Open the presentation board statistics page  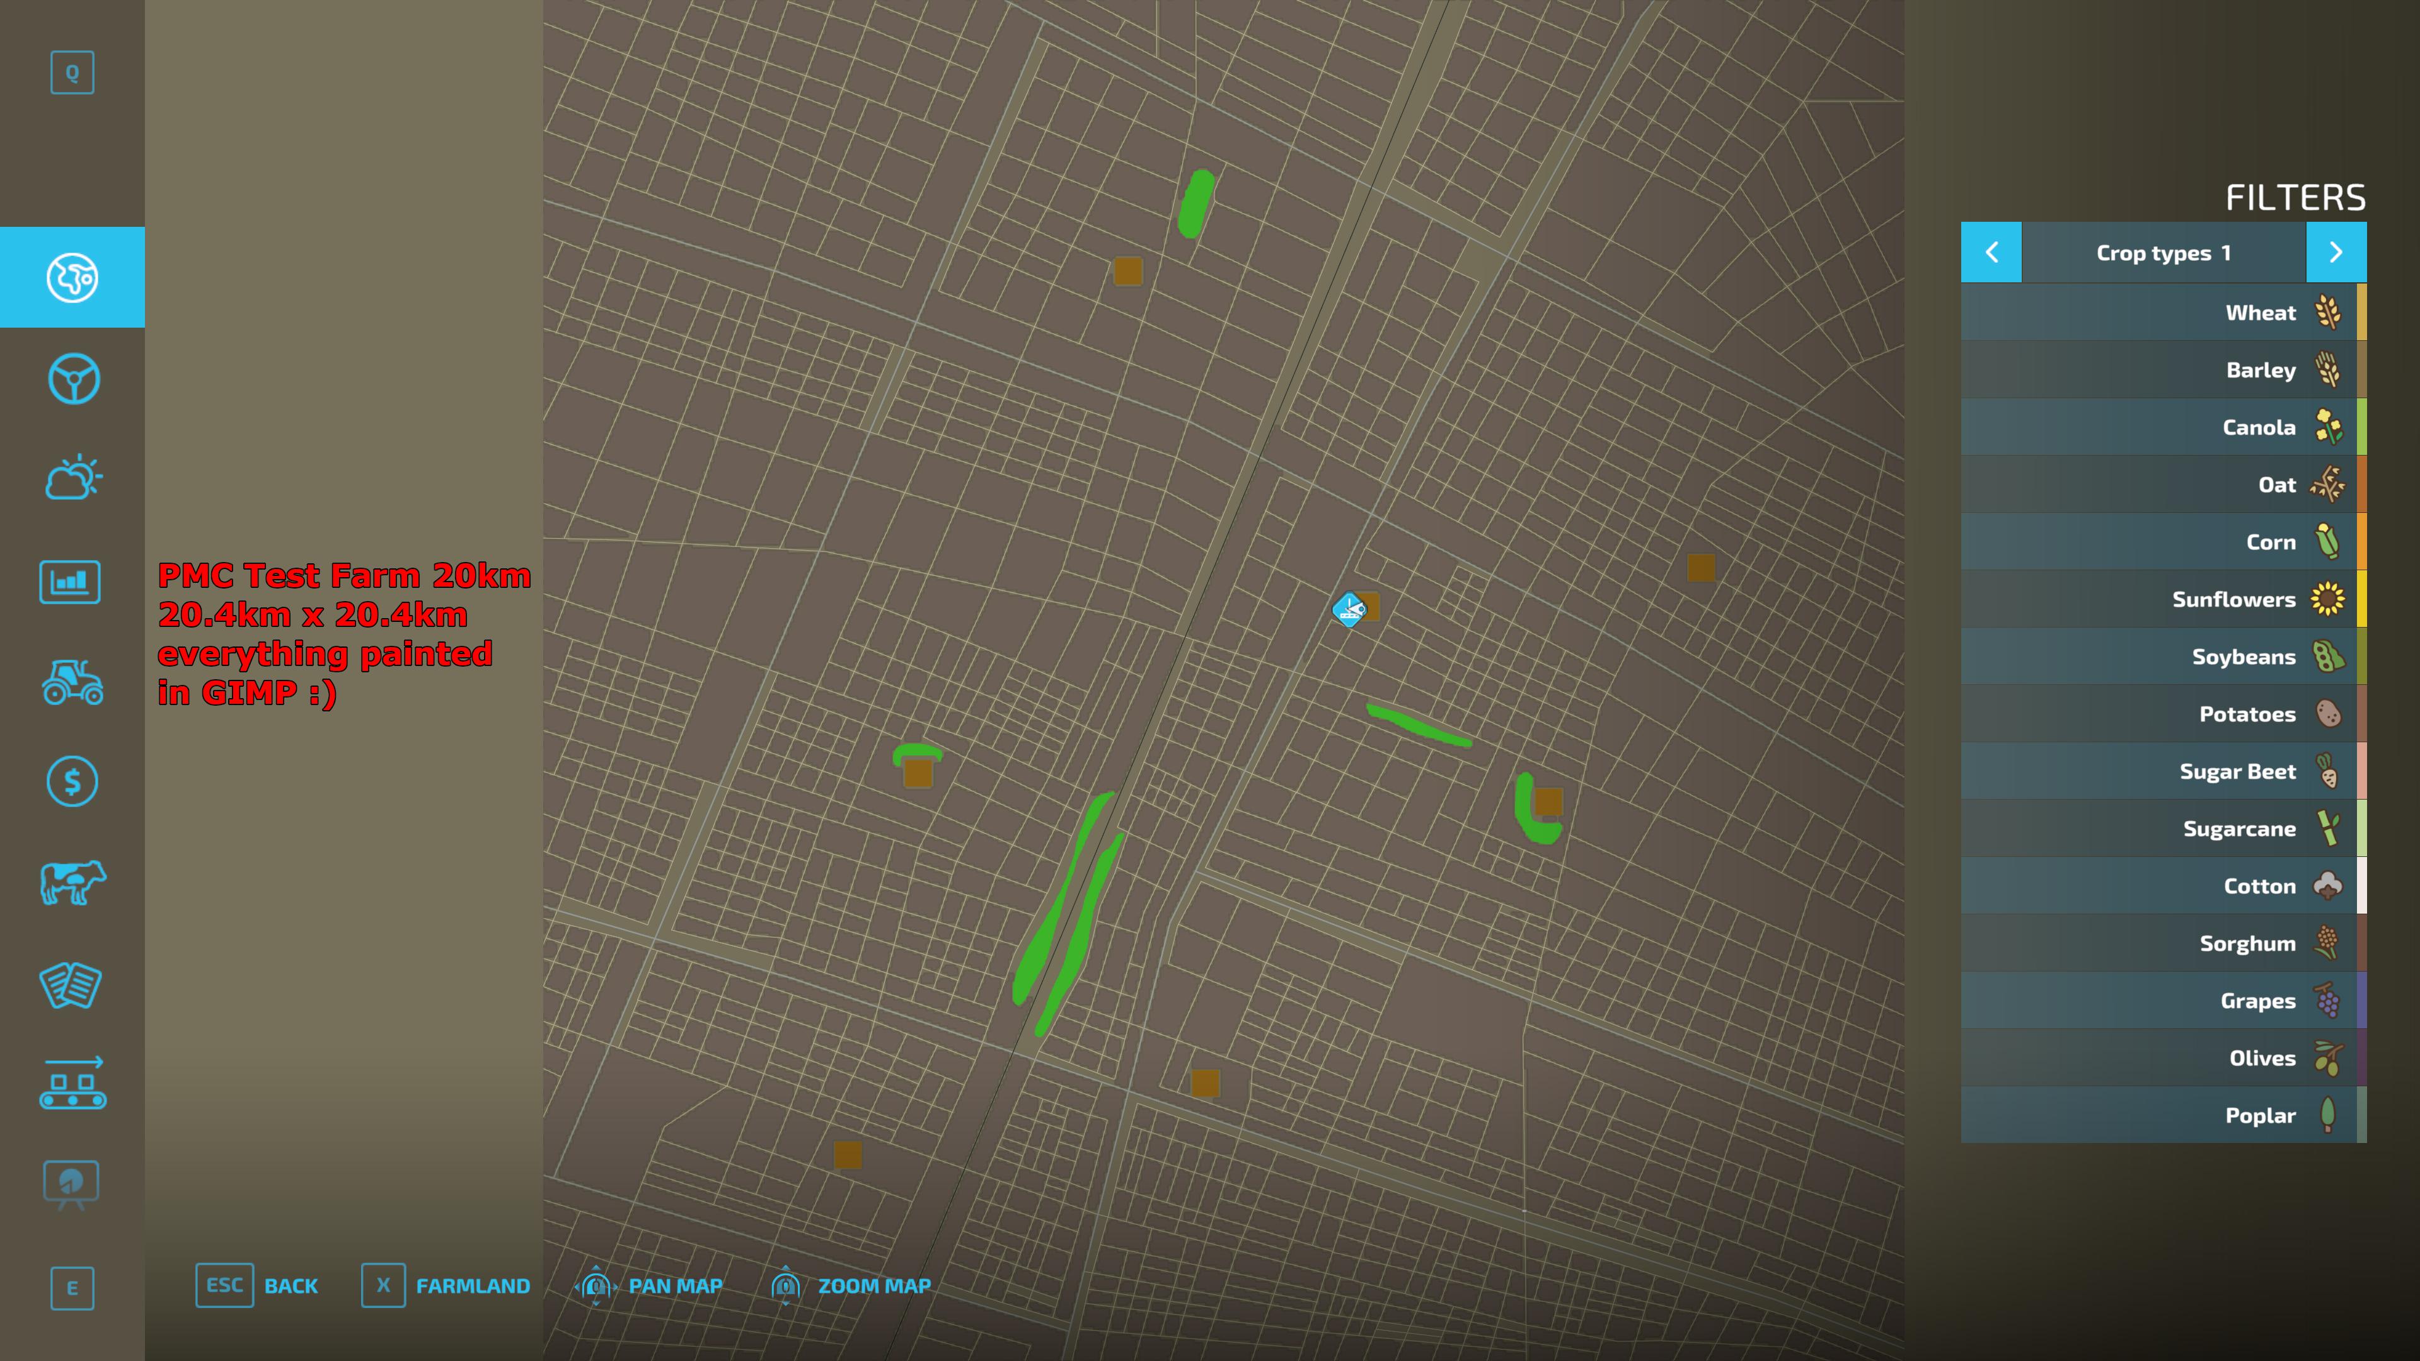[x=71, y=1185]
